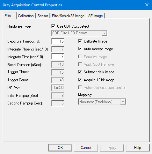Toggle Subtract dark image checkbox

coord(80,72)
